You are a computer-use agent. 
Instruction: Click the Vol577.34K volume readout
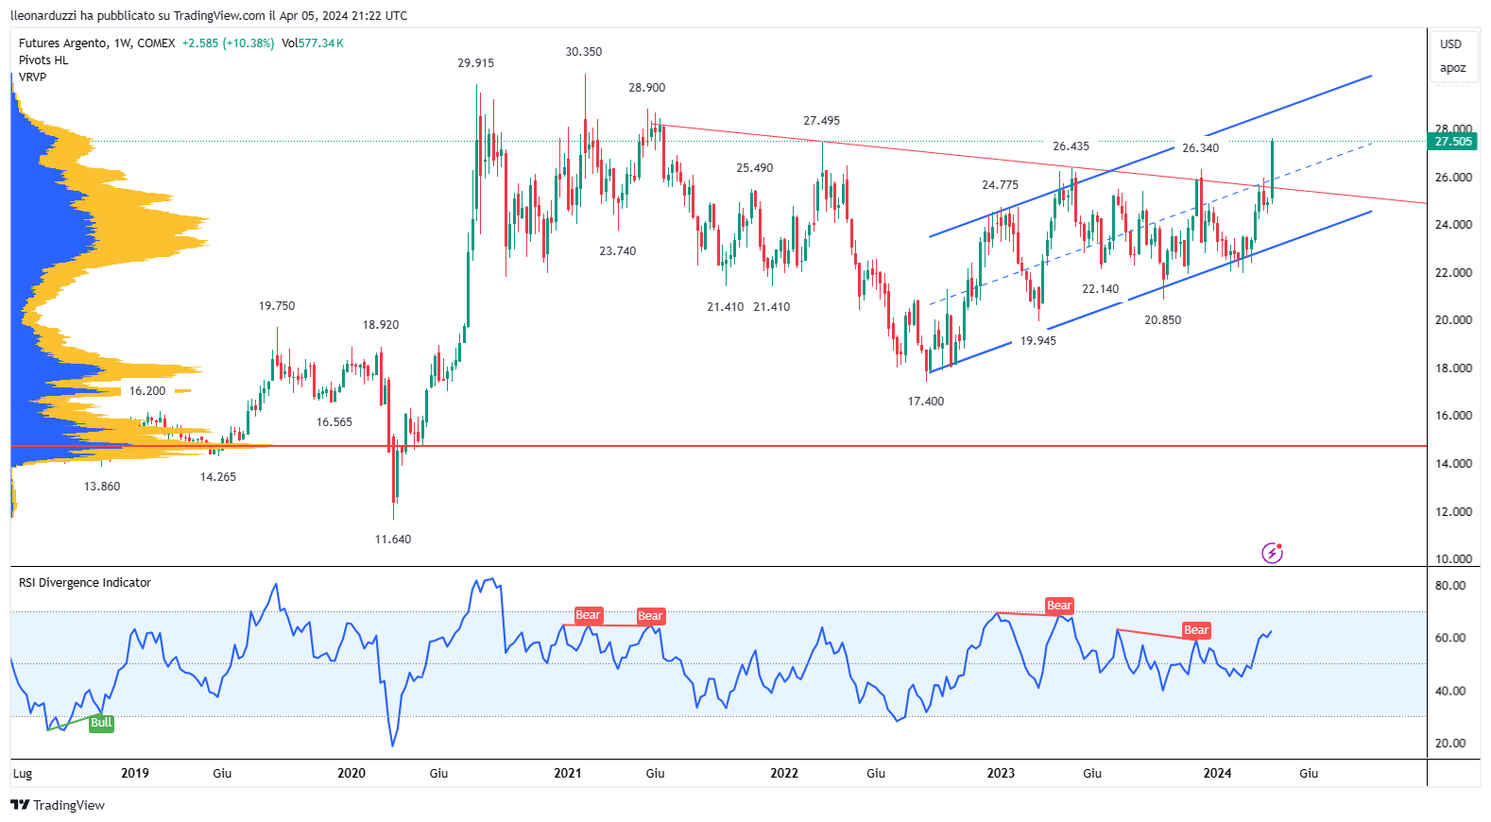313,43
